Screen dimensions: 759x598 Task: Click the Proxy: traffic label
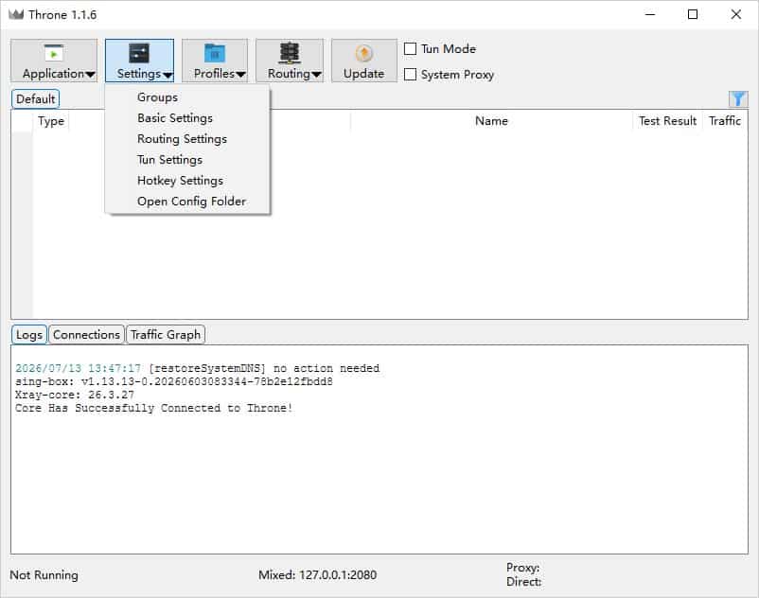point(522,568)
